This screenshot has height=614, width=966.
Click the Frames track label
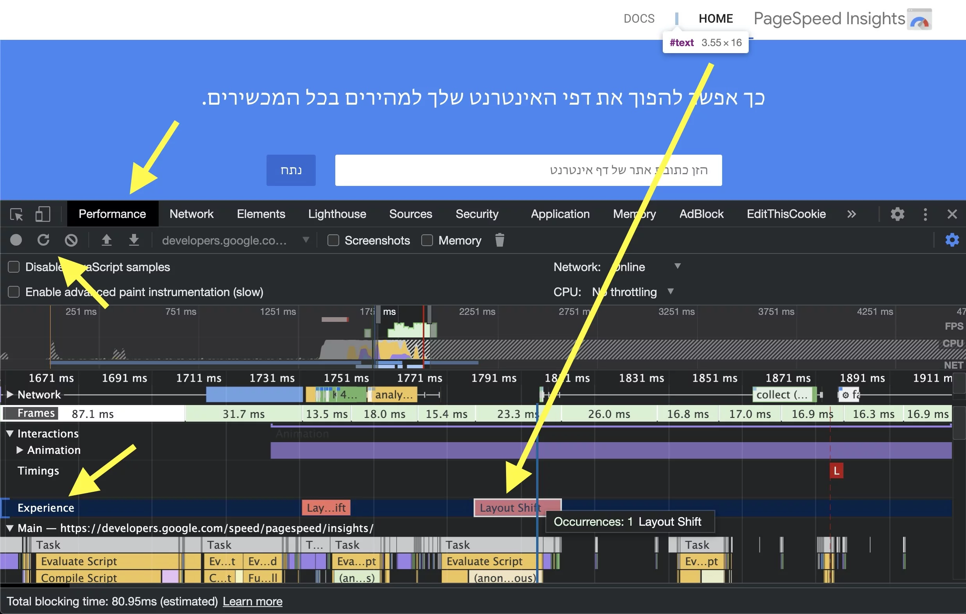tap(31, 413)
